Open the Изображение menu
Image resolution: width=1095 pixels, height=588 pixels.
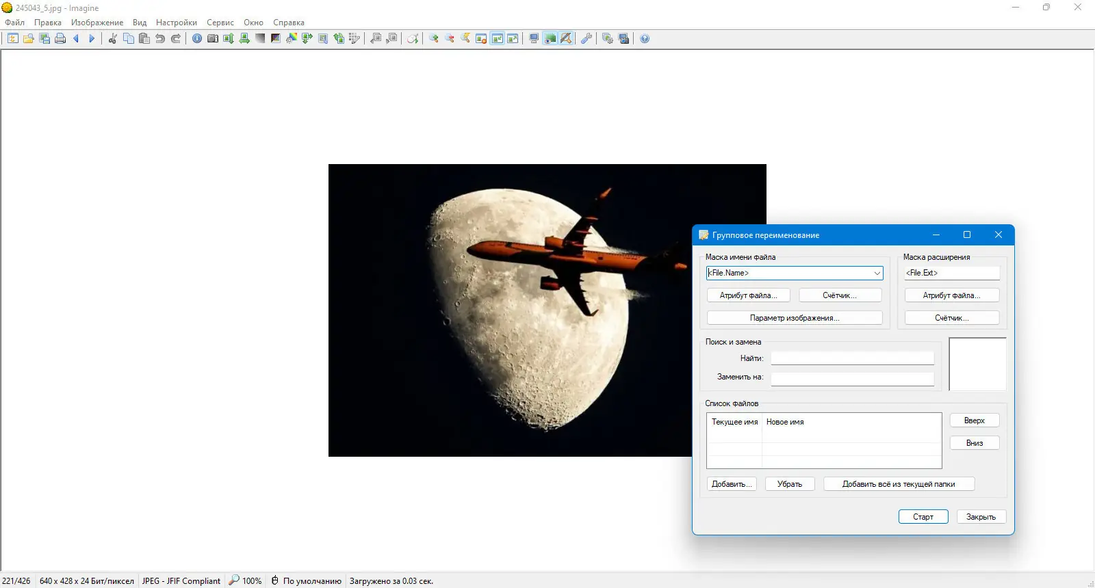[x=97, y=23]
